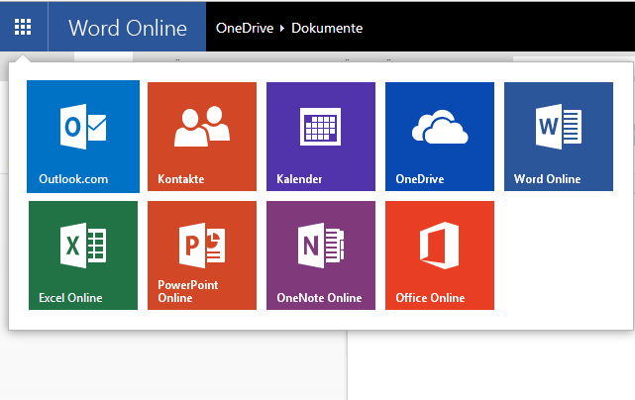Open the OneDrive cloud tile

[440, 137]
